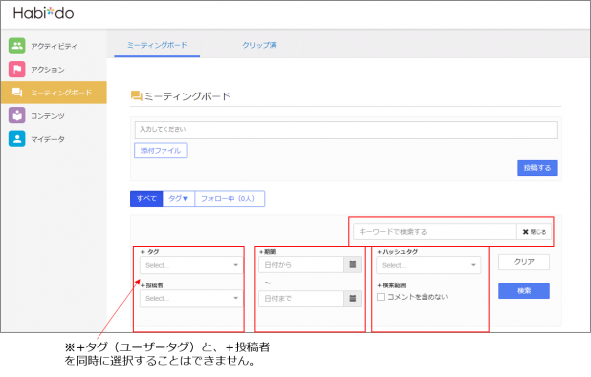Click the Habi*do logo

(43, 13)
